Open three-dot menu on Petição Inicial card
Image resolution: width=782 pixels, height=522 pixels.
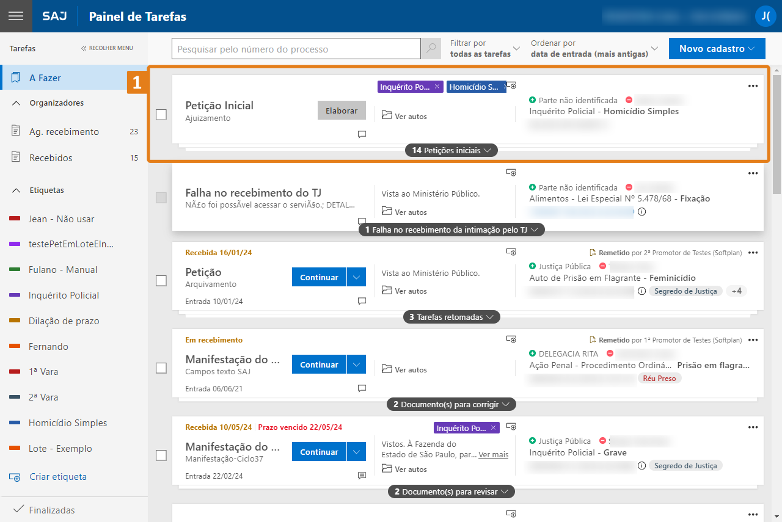(753, 86)
